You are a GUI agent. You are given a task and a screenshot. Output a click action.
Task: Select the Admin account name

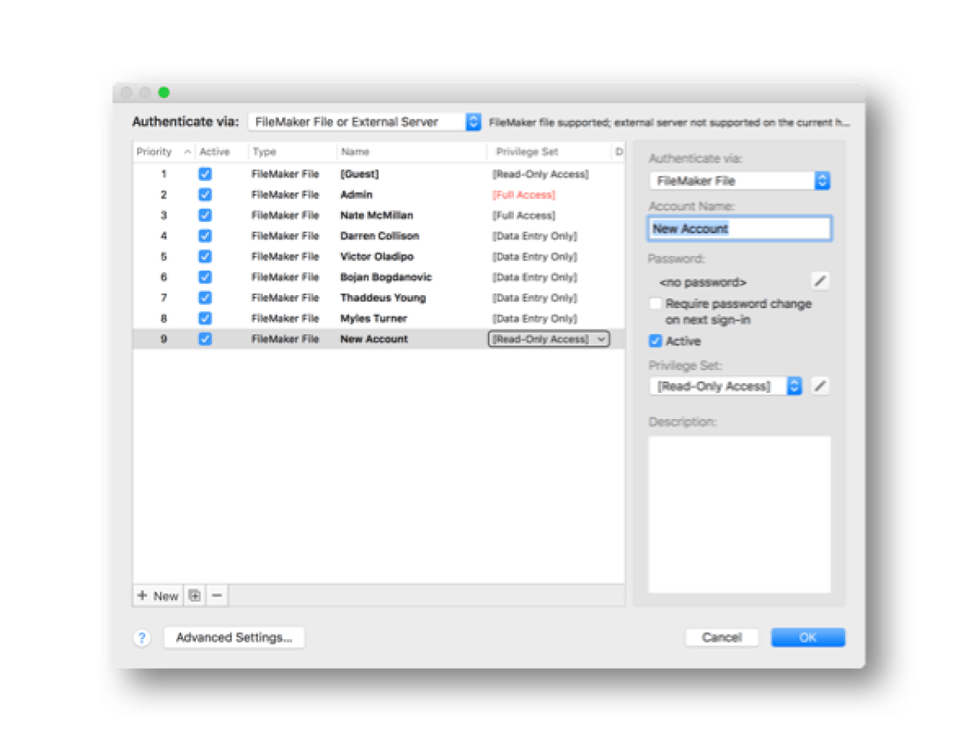(x=356, y=195)
